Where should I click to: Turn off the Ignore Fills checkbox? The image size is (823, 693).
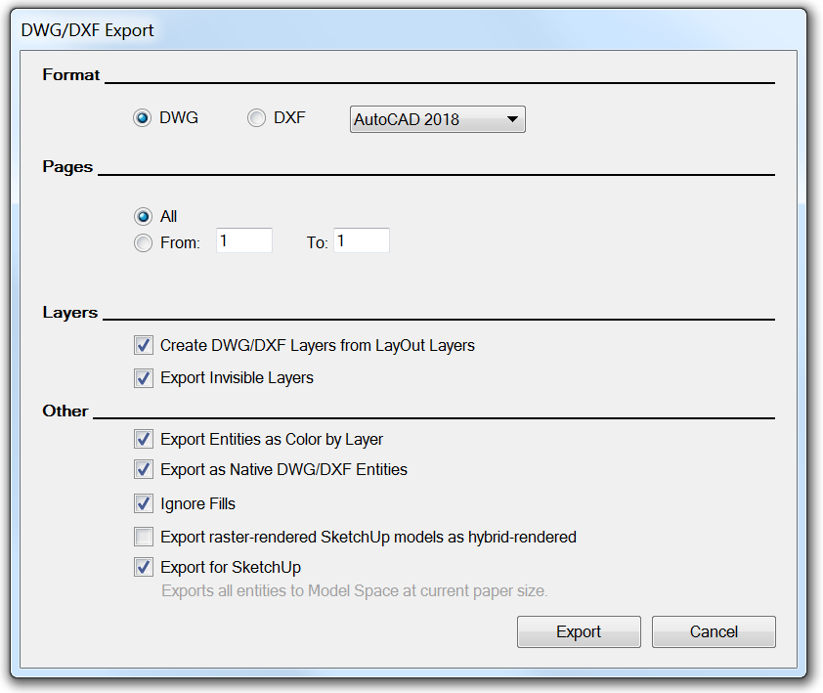(x=145, y=504)
